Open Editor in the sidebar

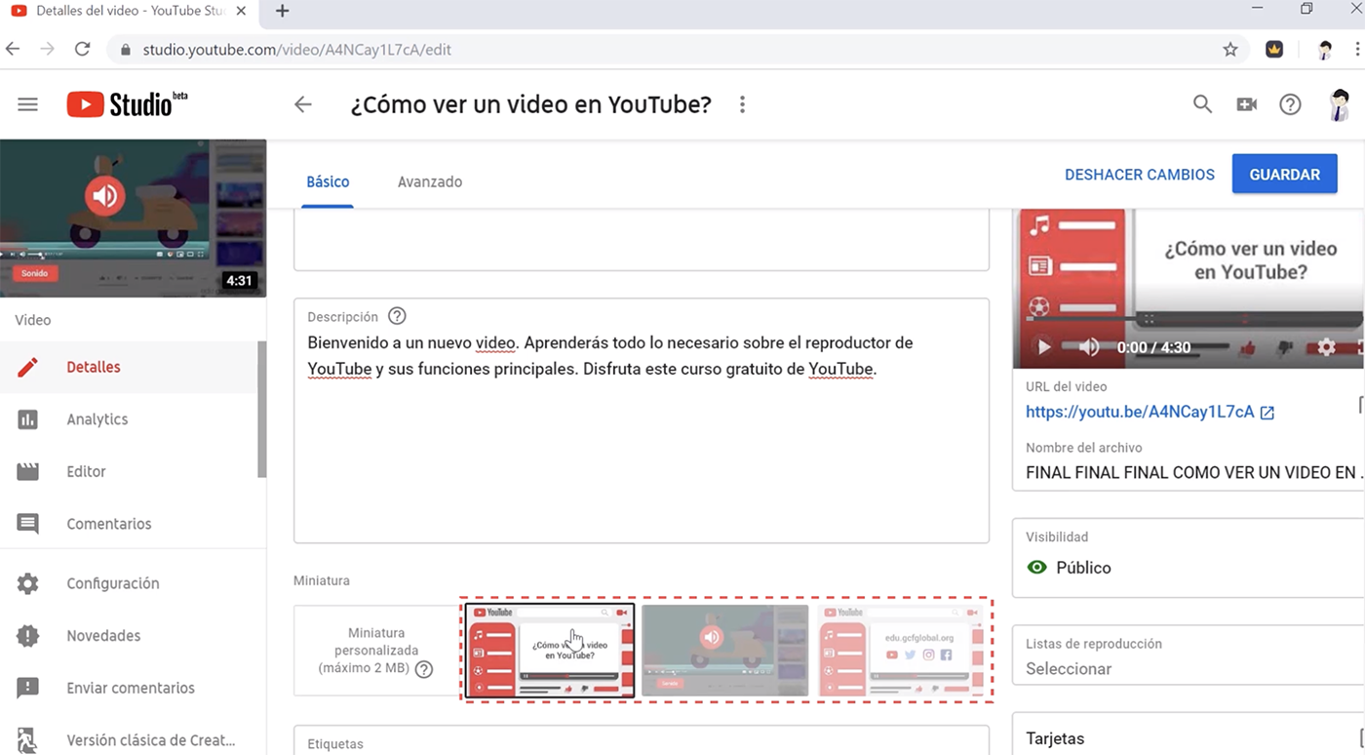pyautogui.click(x=129, y=472)
